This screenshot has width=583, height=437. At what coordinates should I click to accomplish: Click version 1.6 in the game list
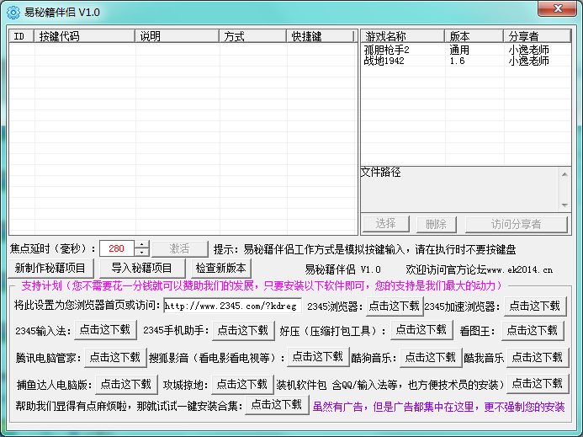457,61
